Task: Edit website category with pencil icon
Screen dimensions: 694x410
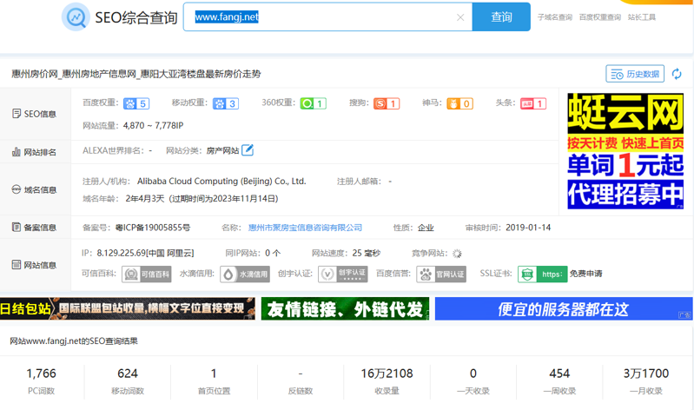Action: coord(248,150)
